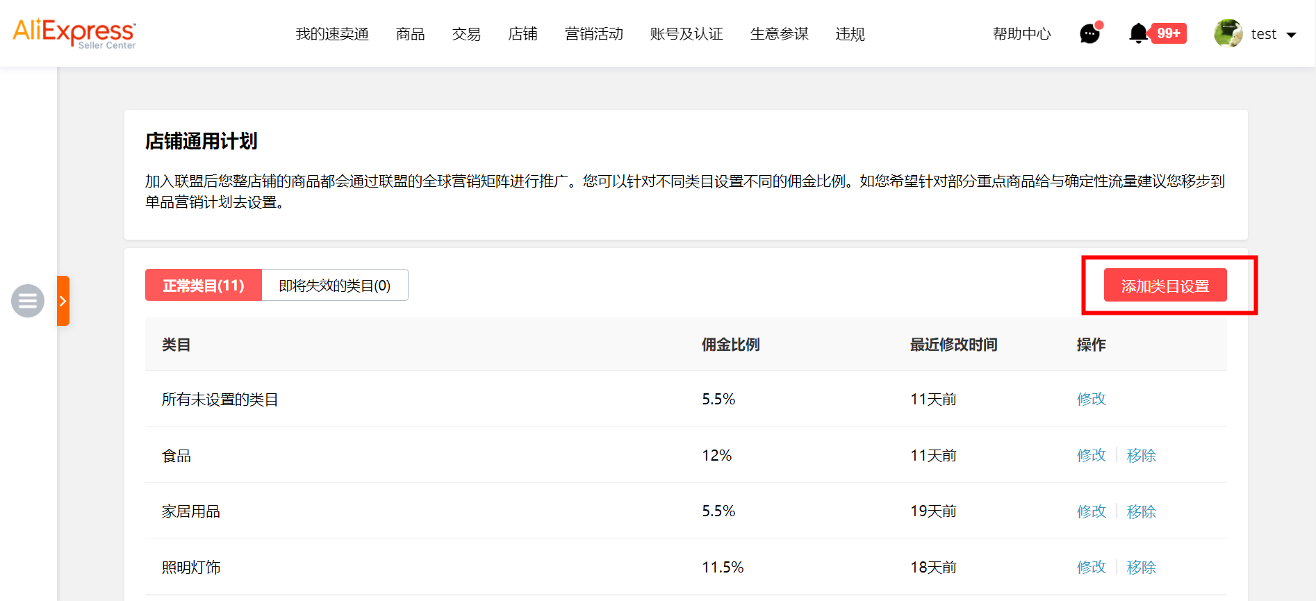The image size is (1316, 601).
Task: Click the test user avatar
Action: 1228,33
